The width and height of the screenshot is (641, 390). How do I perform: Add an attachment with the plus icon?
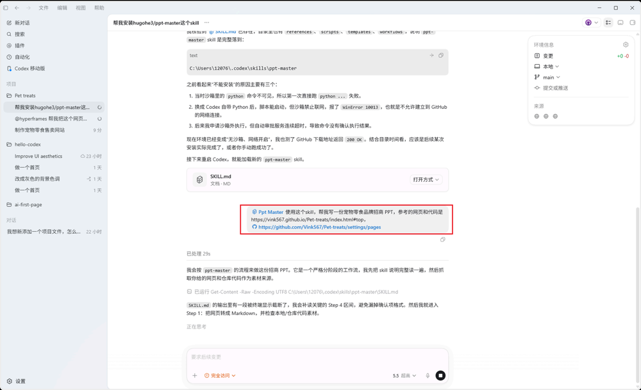195,376
